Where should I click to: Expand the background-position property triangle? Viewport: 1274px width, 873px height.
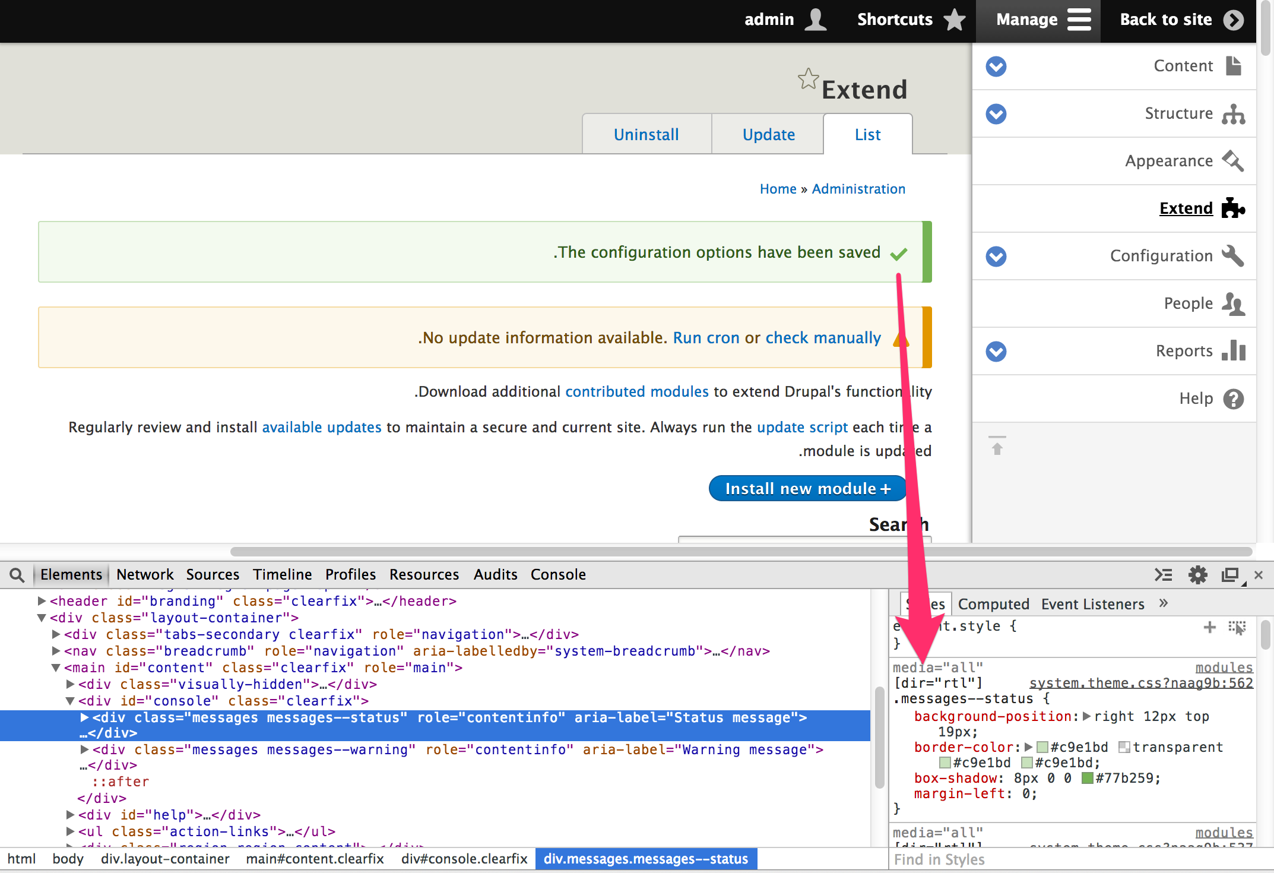1086,716
